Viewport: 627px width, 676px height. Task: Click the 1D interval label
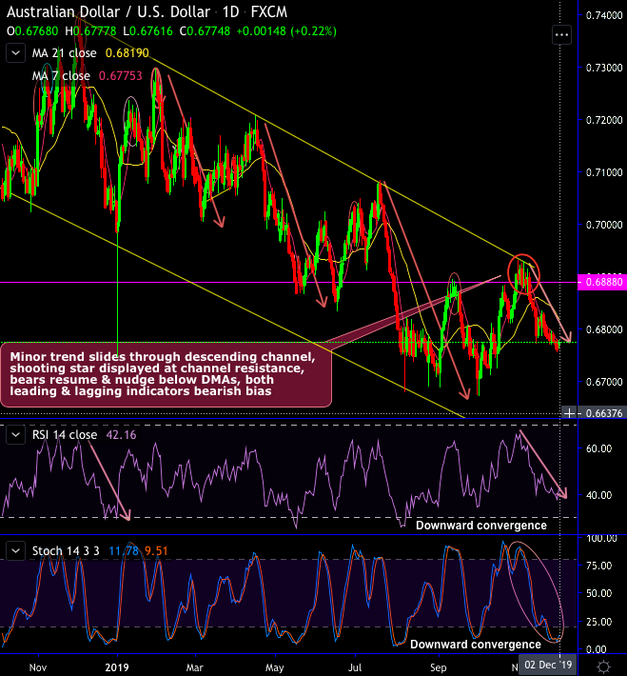(x=230, y=12)
